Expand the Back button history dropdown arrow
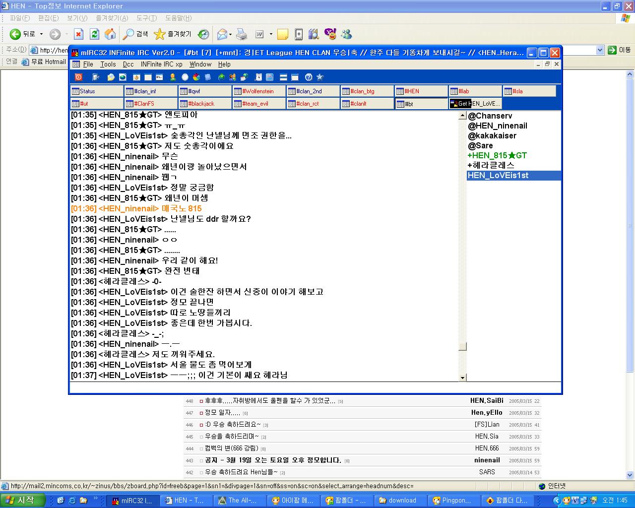635x508 pixels. click(x=41, y=34)
